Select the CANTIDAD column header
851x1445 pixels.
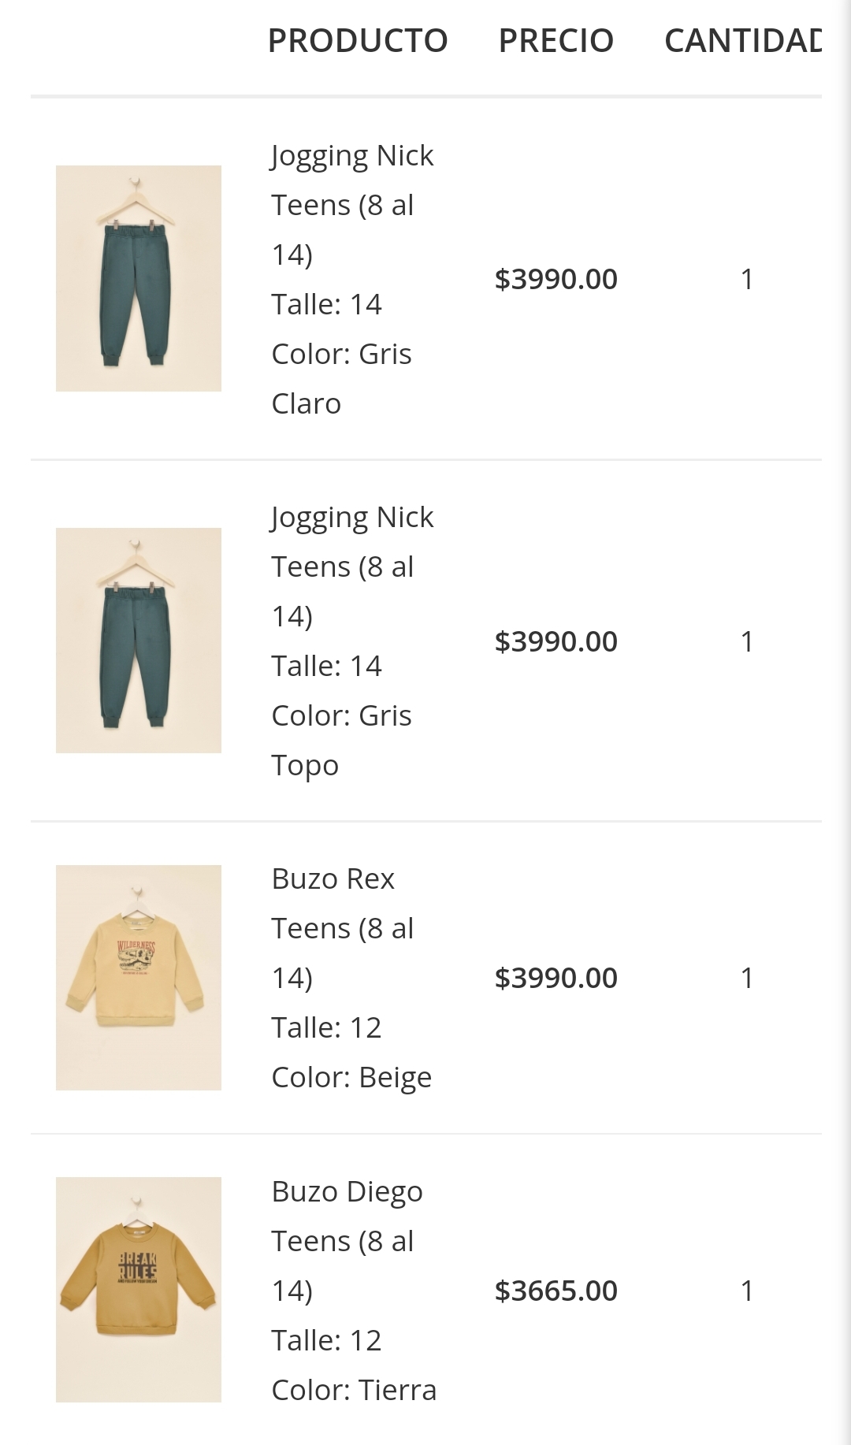pyautogui.click(x=742, y=40)
